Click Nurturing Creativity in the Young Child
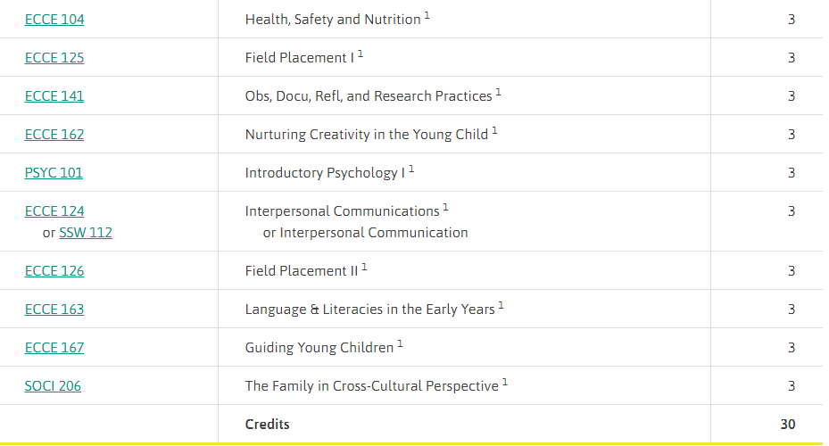This screenshot has width=829, height=446. pyautogui.click(x=367, y=135)
